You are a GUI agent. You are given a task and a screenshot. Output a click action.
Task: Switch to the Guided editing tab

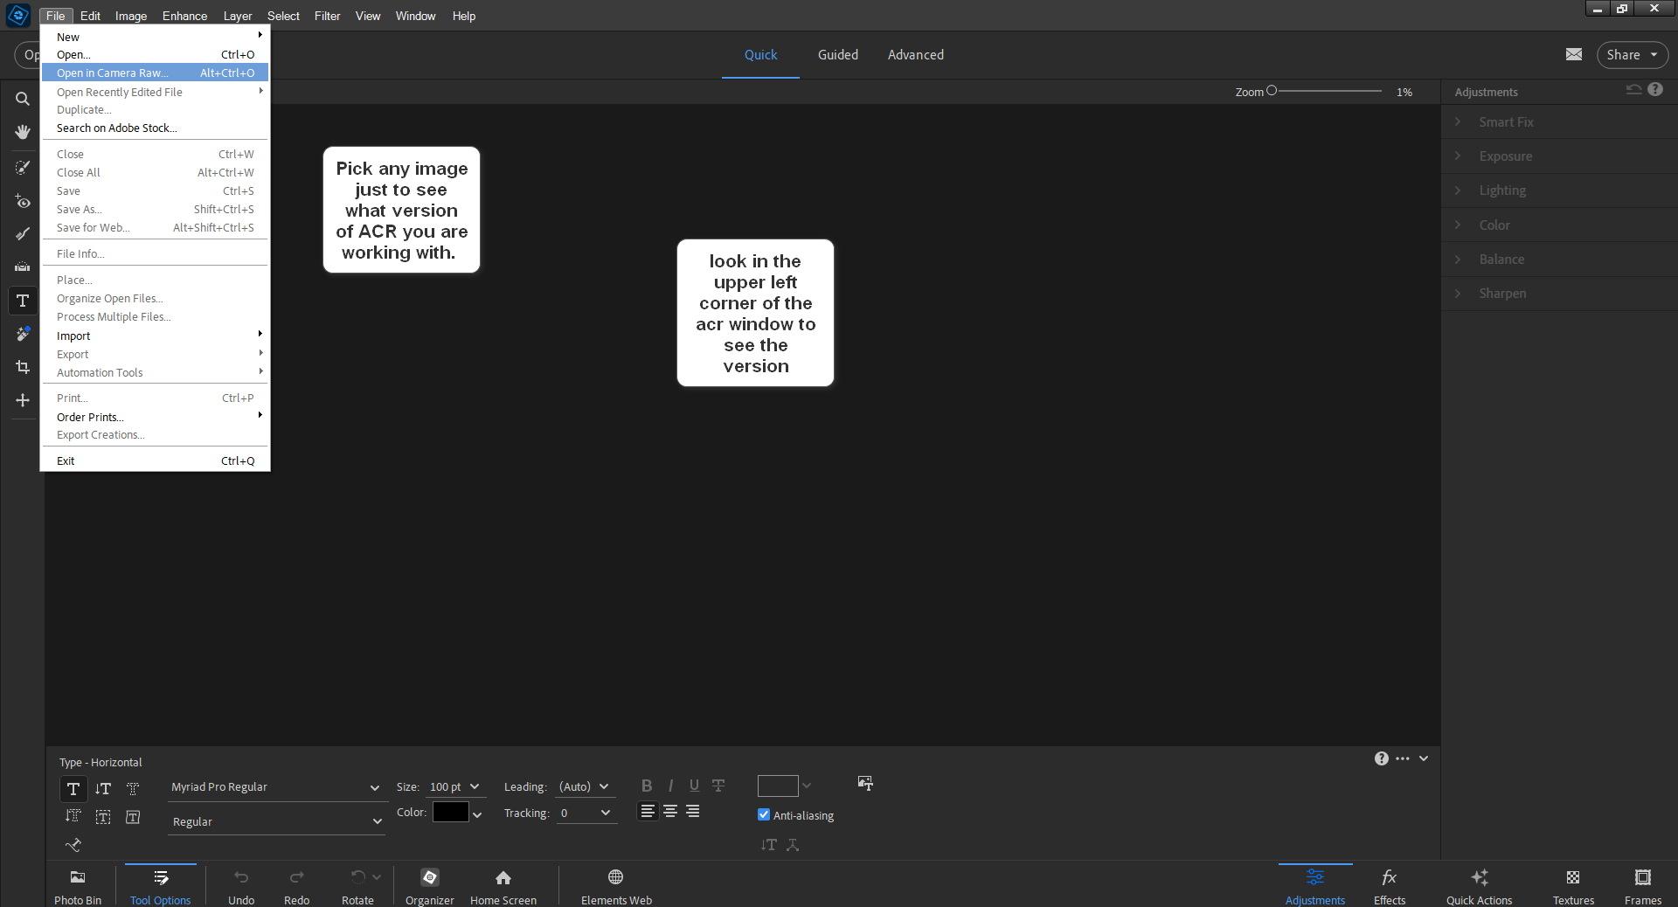coord(837,54)
